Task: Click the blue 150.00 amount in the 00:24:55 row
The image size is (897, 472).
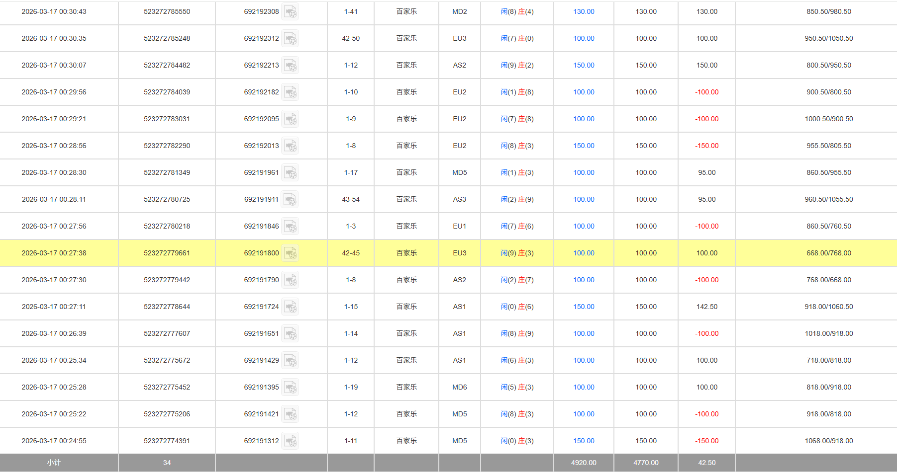Action: 584,441
